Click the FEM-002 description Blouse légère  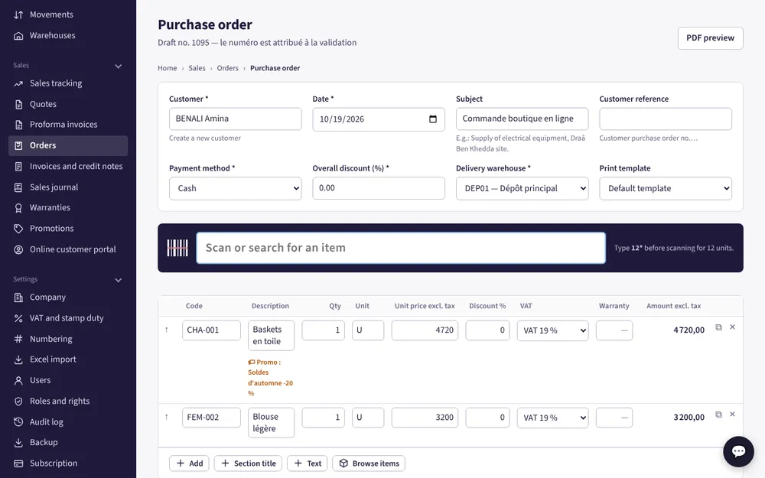(x=271, y=423)
